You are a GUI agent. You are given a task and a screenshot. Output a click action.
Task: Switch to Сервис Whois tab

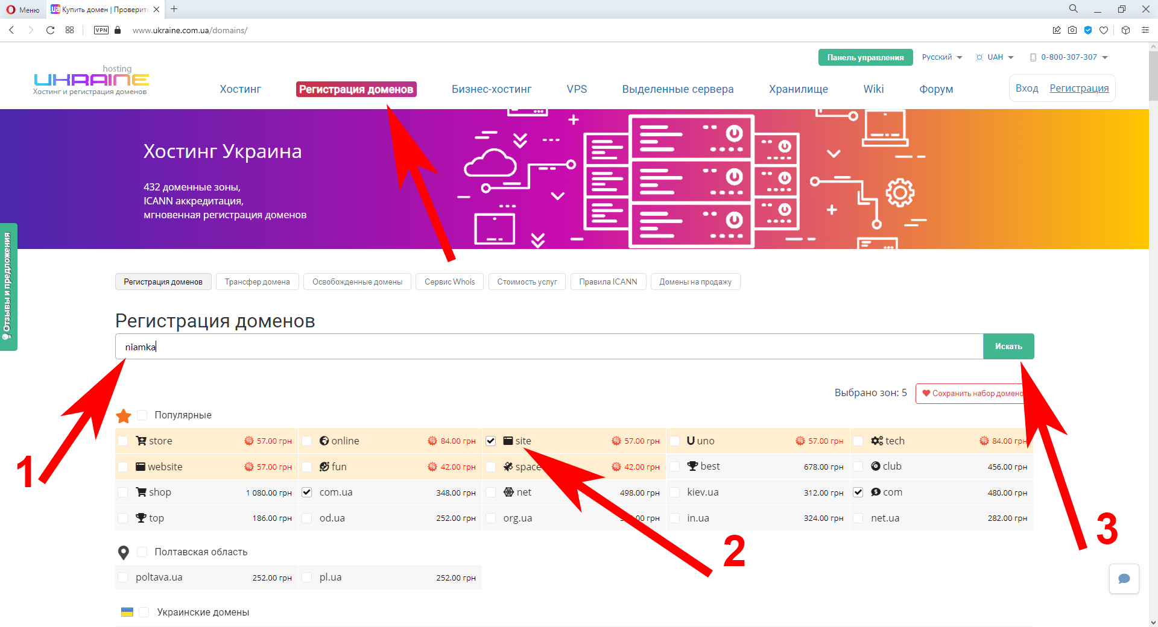449,282
